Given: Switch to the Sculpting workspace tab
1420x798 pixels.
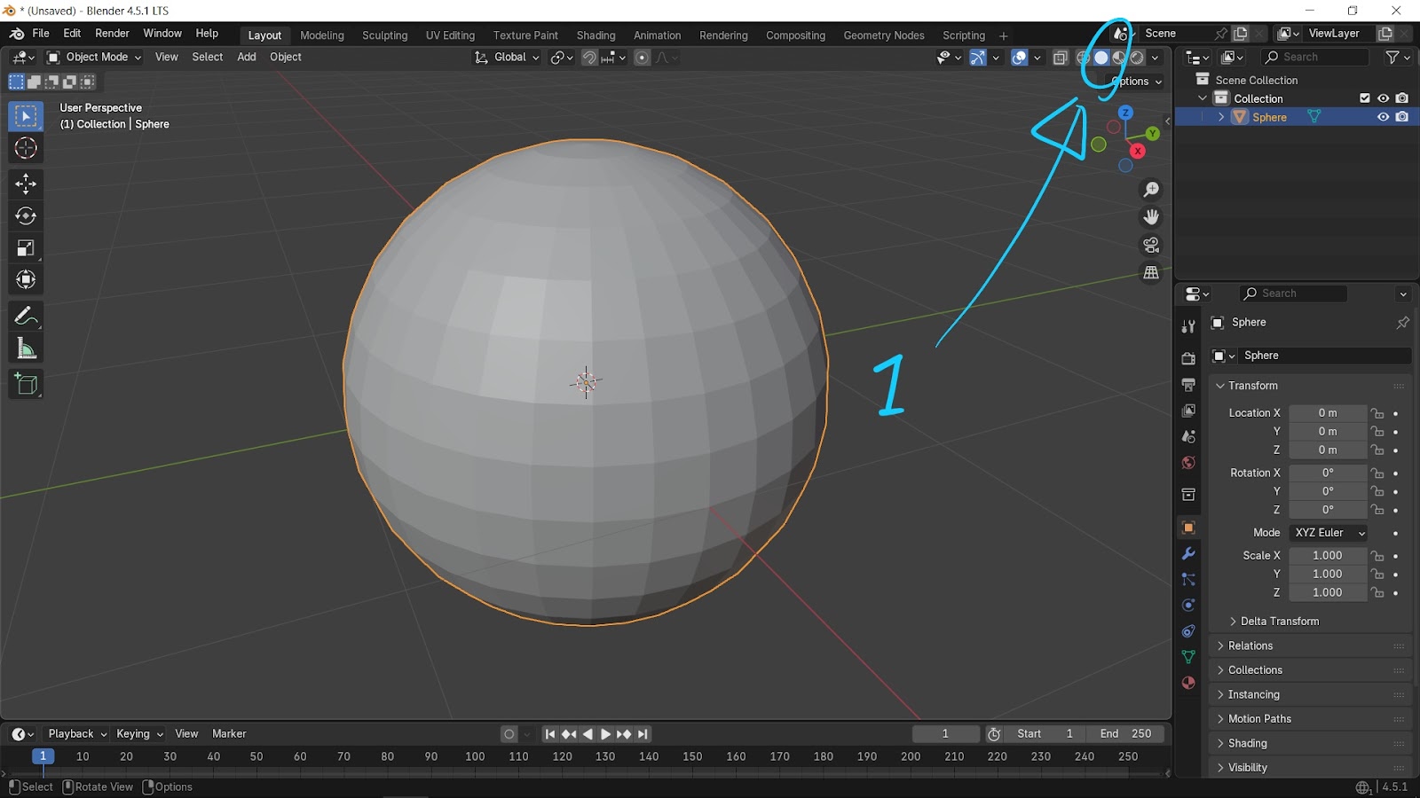Looking at the screenshot, I should (x=384, y=35).
